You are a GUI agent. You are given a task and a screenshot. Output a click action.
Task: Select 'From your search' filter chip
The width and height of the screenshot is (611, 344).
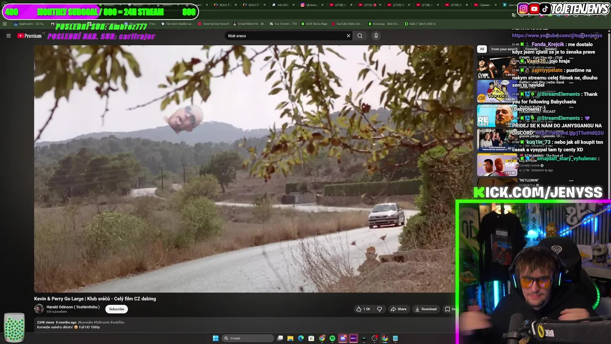[x=504, y=49]
